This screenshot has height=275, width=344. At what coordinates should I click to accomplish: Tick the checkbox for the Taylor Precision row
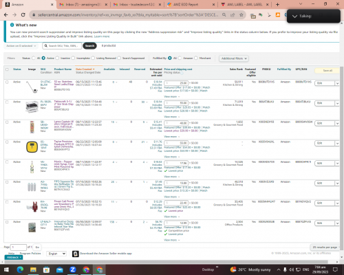pyautogui.click(x=7, y=142)
